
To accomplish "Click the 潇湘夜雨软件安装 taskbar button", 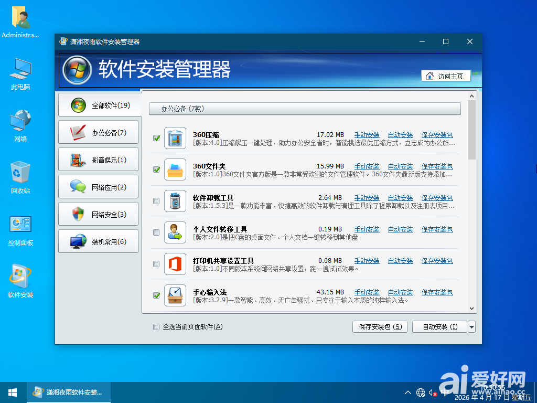I will [69, 393].
